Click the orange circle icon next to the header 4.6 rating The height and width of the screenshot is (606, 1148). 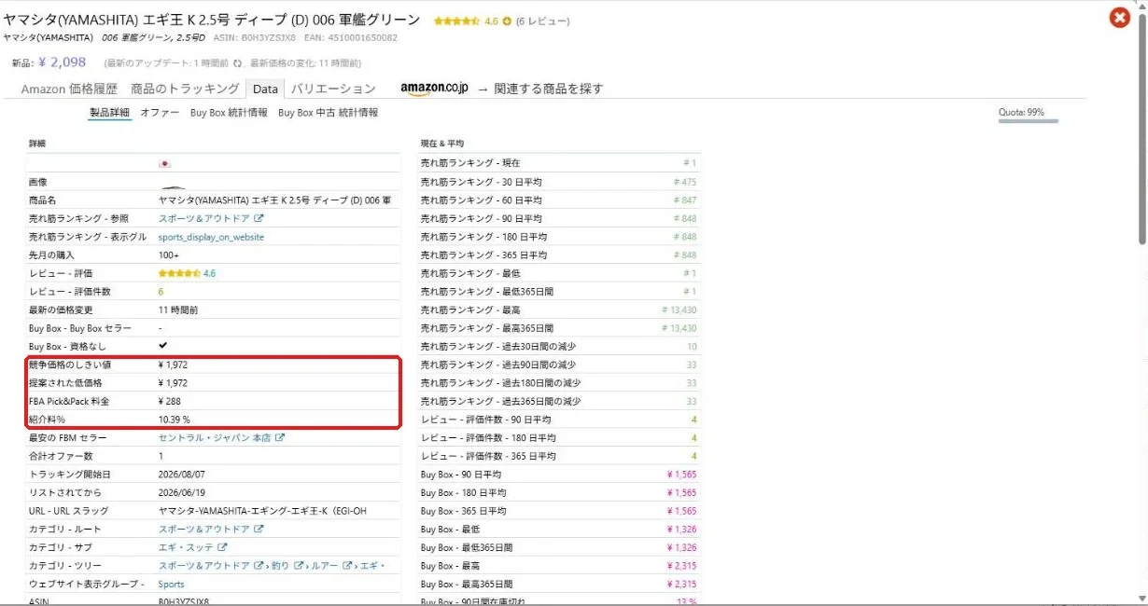[x=507, y=21]
